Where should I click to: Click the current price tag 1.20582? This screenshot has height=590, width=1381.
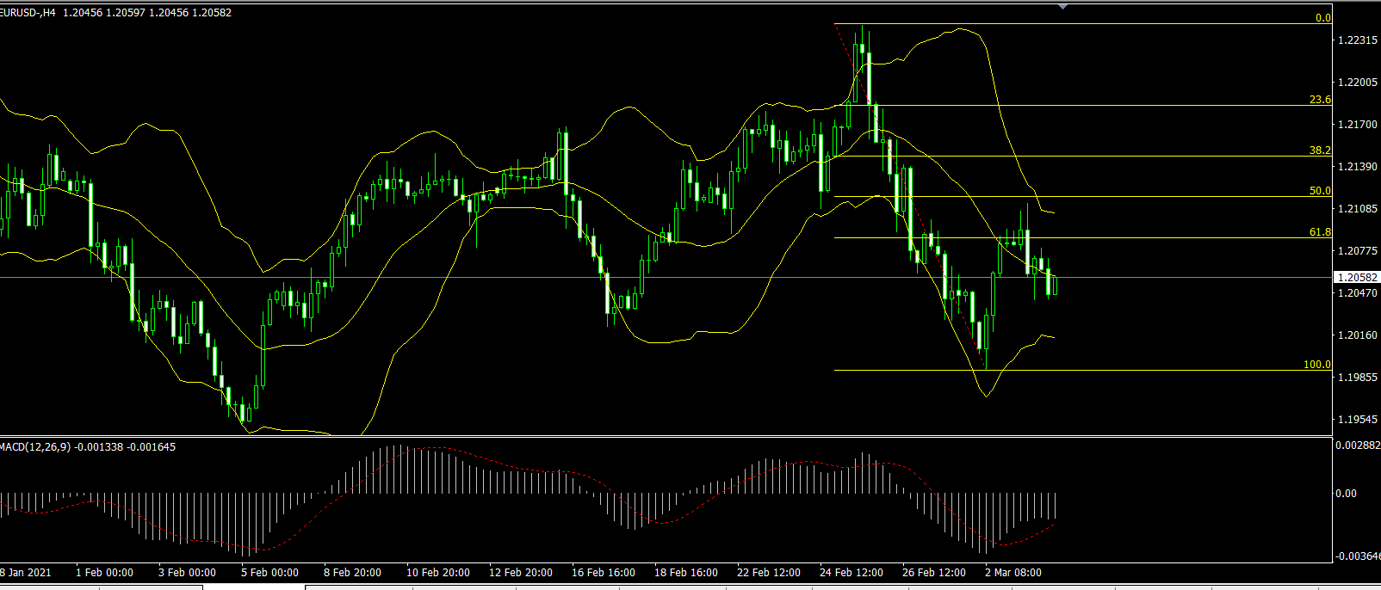1357,278
